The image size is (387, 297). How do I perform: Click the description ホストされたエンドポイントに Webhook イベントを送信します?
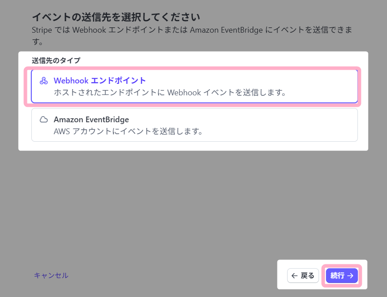click(x=170, y=93)
